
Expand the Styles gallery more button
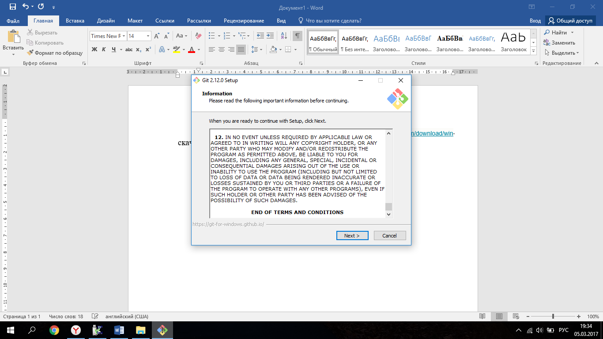(x=534, y=51)
